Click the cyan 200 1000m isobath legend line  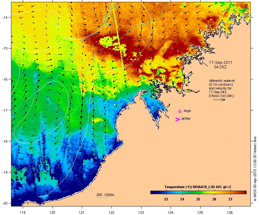(102, 198)
